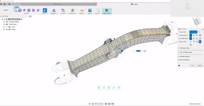Click OK in Edit Form dialog
The image size is (204, 106).
[x=192, y=65]
